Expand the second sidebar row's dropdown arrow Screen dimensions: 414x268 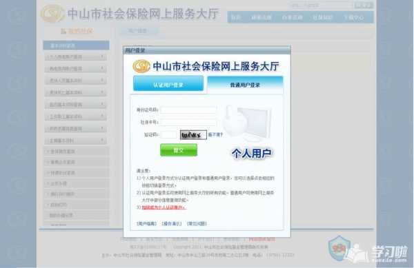(102, 68)
